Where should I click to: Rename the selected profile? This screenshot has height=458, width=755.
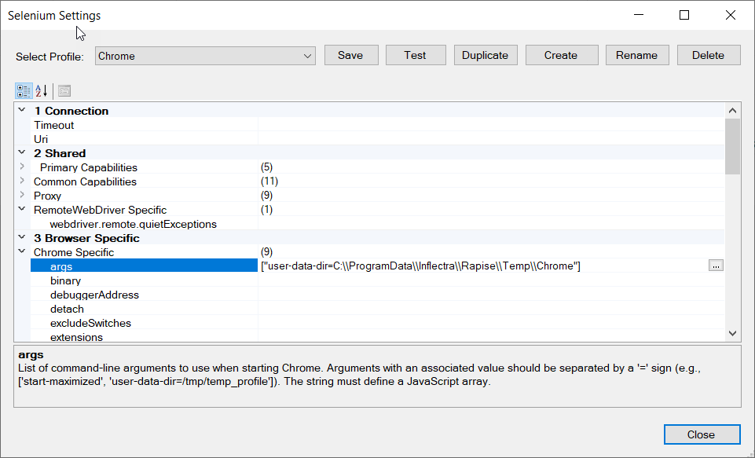pyautogui.click(x=636, y=55)
